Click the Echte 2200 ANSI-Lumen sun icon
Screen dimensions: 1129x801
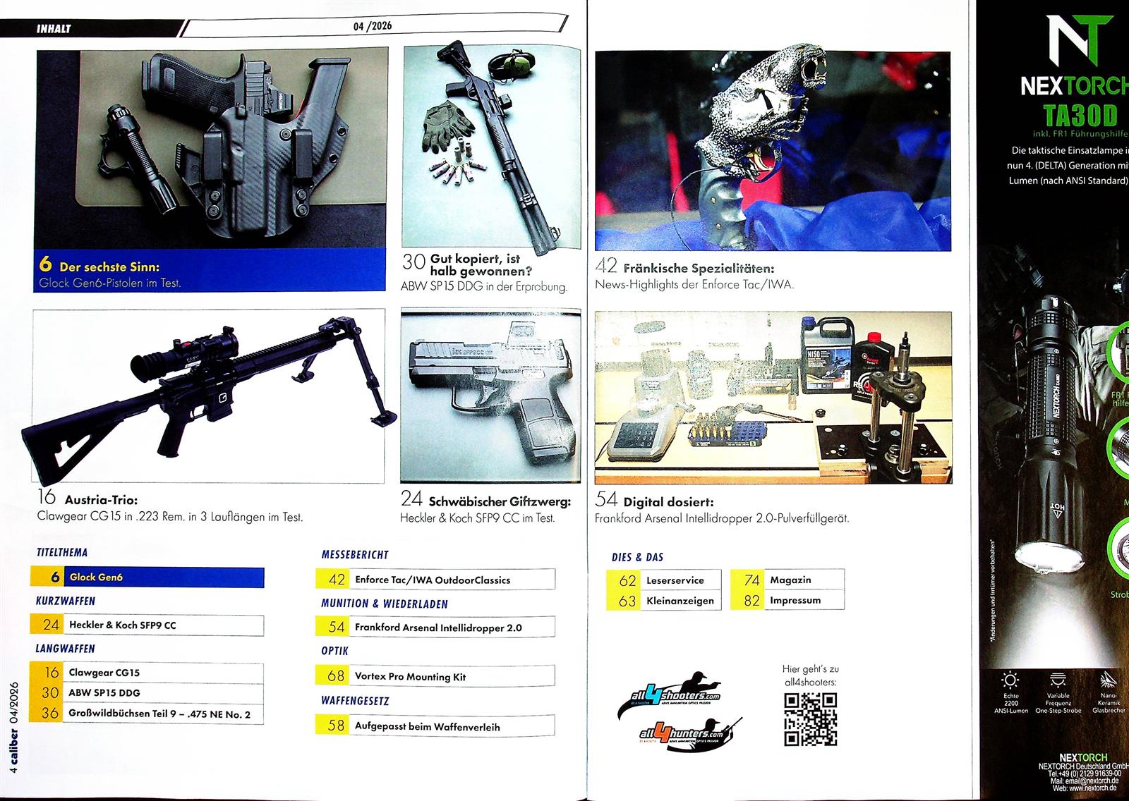click(1010, 680)
